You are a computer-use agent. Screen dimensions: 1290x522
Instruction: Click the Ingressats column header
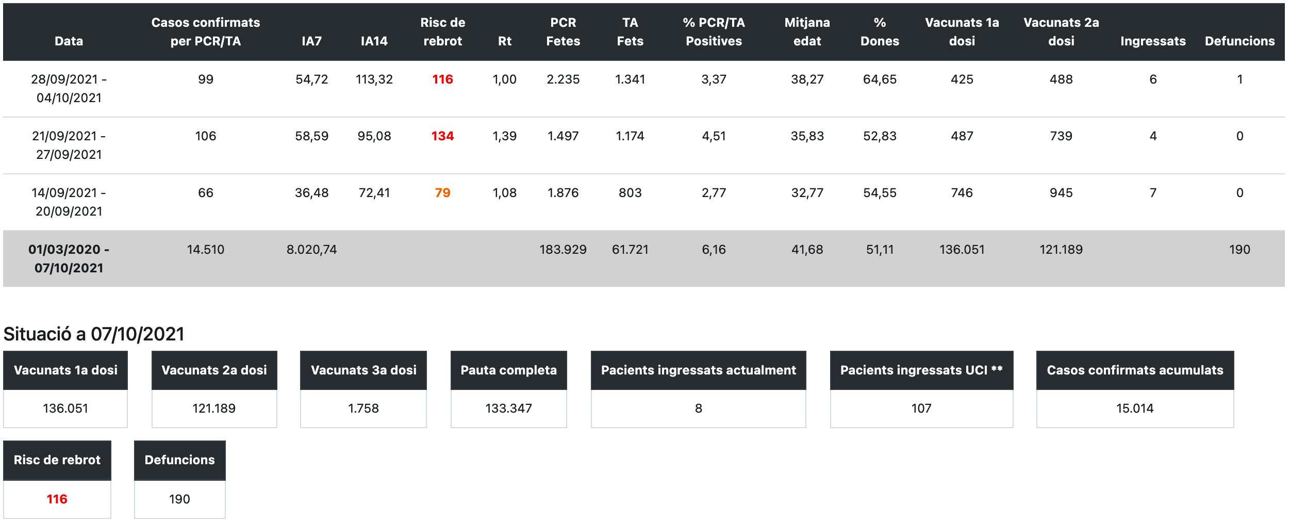click(x=1153, y=41)
